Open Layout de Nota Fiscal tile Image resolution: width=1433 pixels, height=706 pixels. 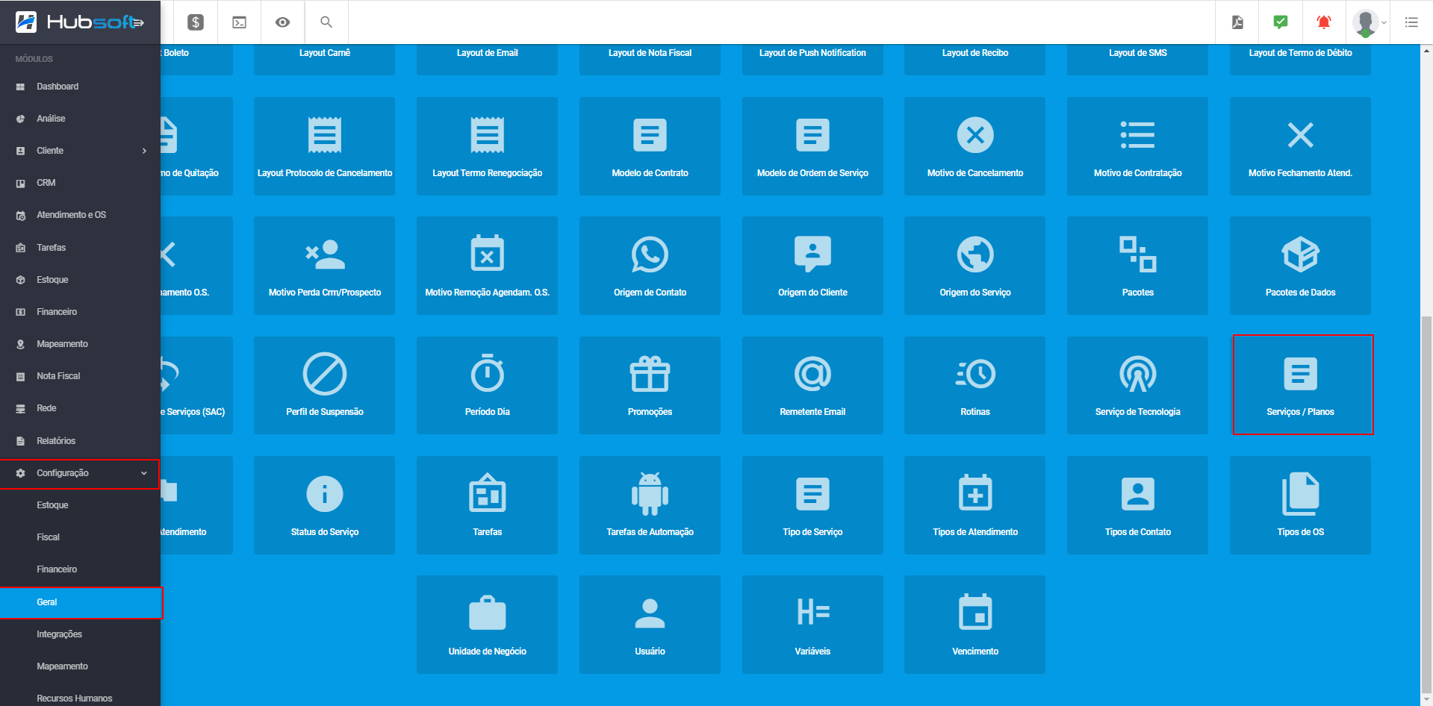point(650,60)
